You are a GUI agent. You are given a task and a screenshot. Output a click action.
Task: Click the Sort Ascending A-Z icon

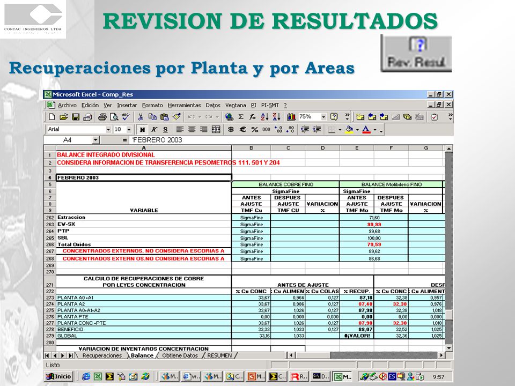[x=264, y=117]
